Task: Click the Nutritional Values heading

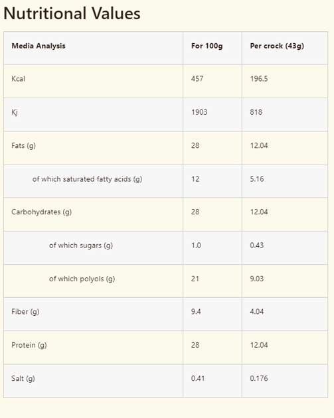Action: 72,13
